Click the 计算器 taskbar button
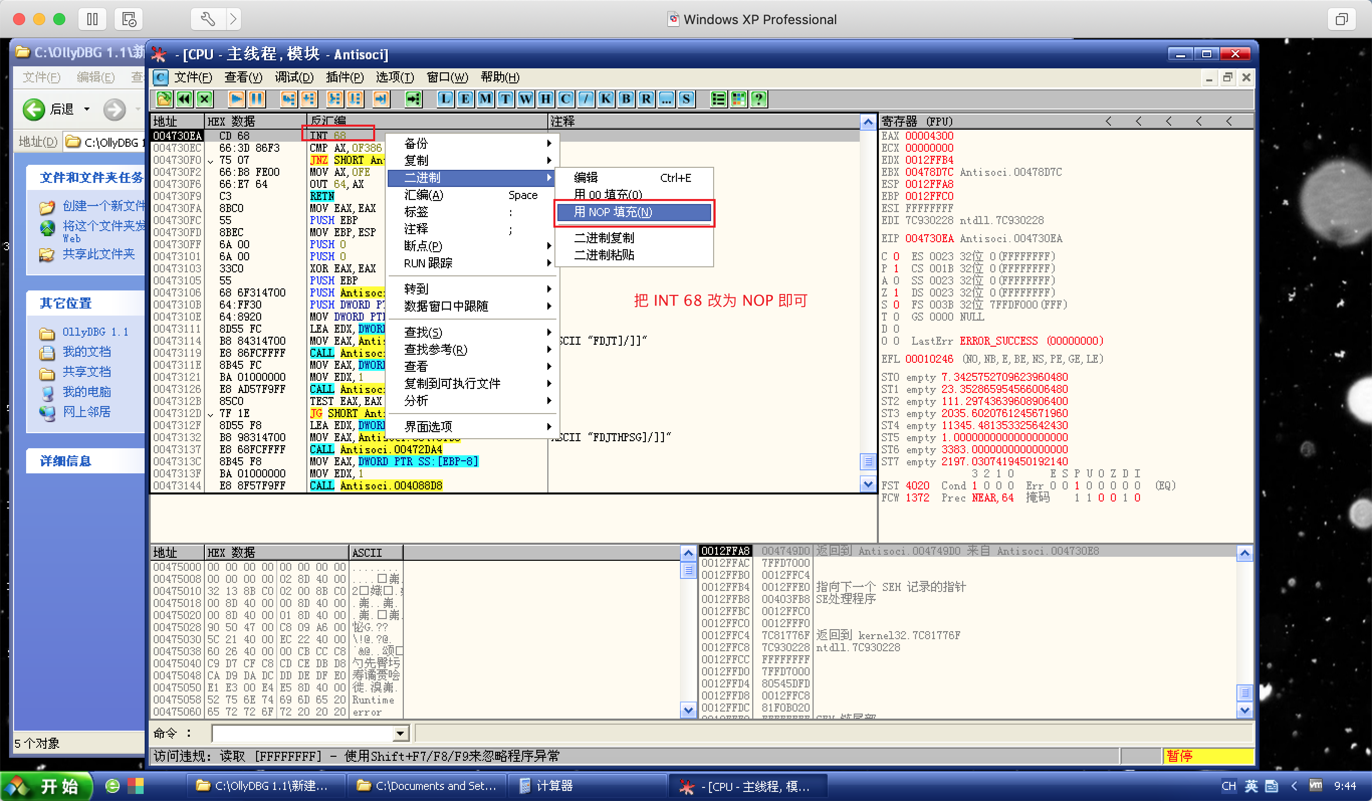 (x=554, y=785)
